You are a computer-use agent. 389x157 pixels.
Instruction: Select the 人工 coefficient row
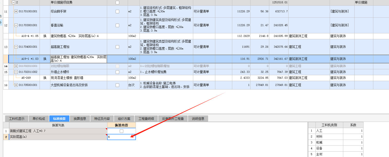coord(336,131)
